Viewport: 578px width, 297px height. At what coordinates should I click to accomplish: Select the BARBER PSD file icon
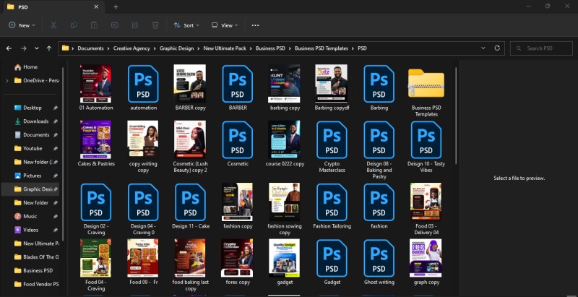(238, 84)
